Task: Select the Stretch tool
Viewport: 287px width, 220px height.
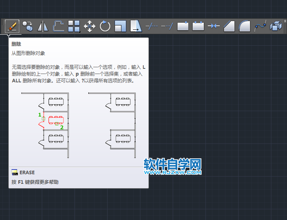Action: coord(136,26)
